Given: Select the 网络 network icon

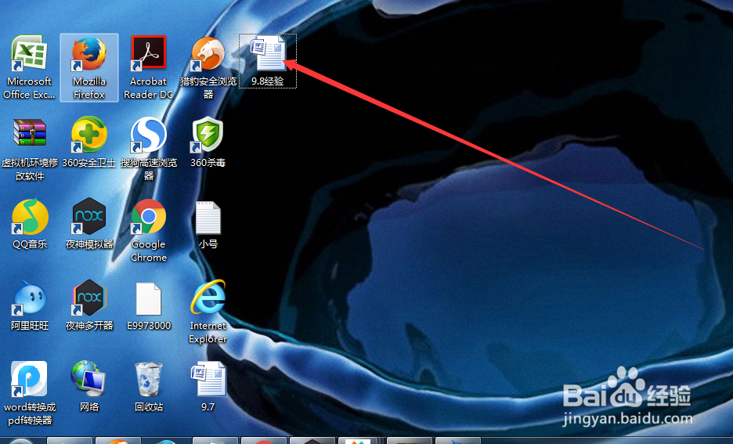Looking at the screenshot, I should point(88,386).
